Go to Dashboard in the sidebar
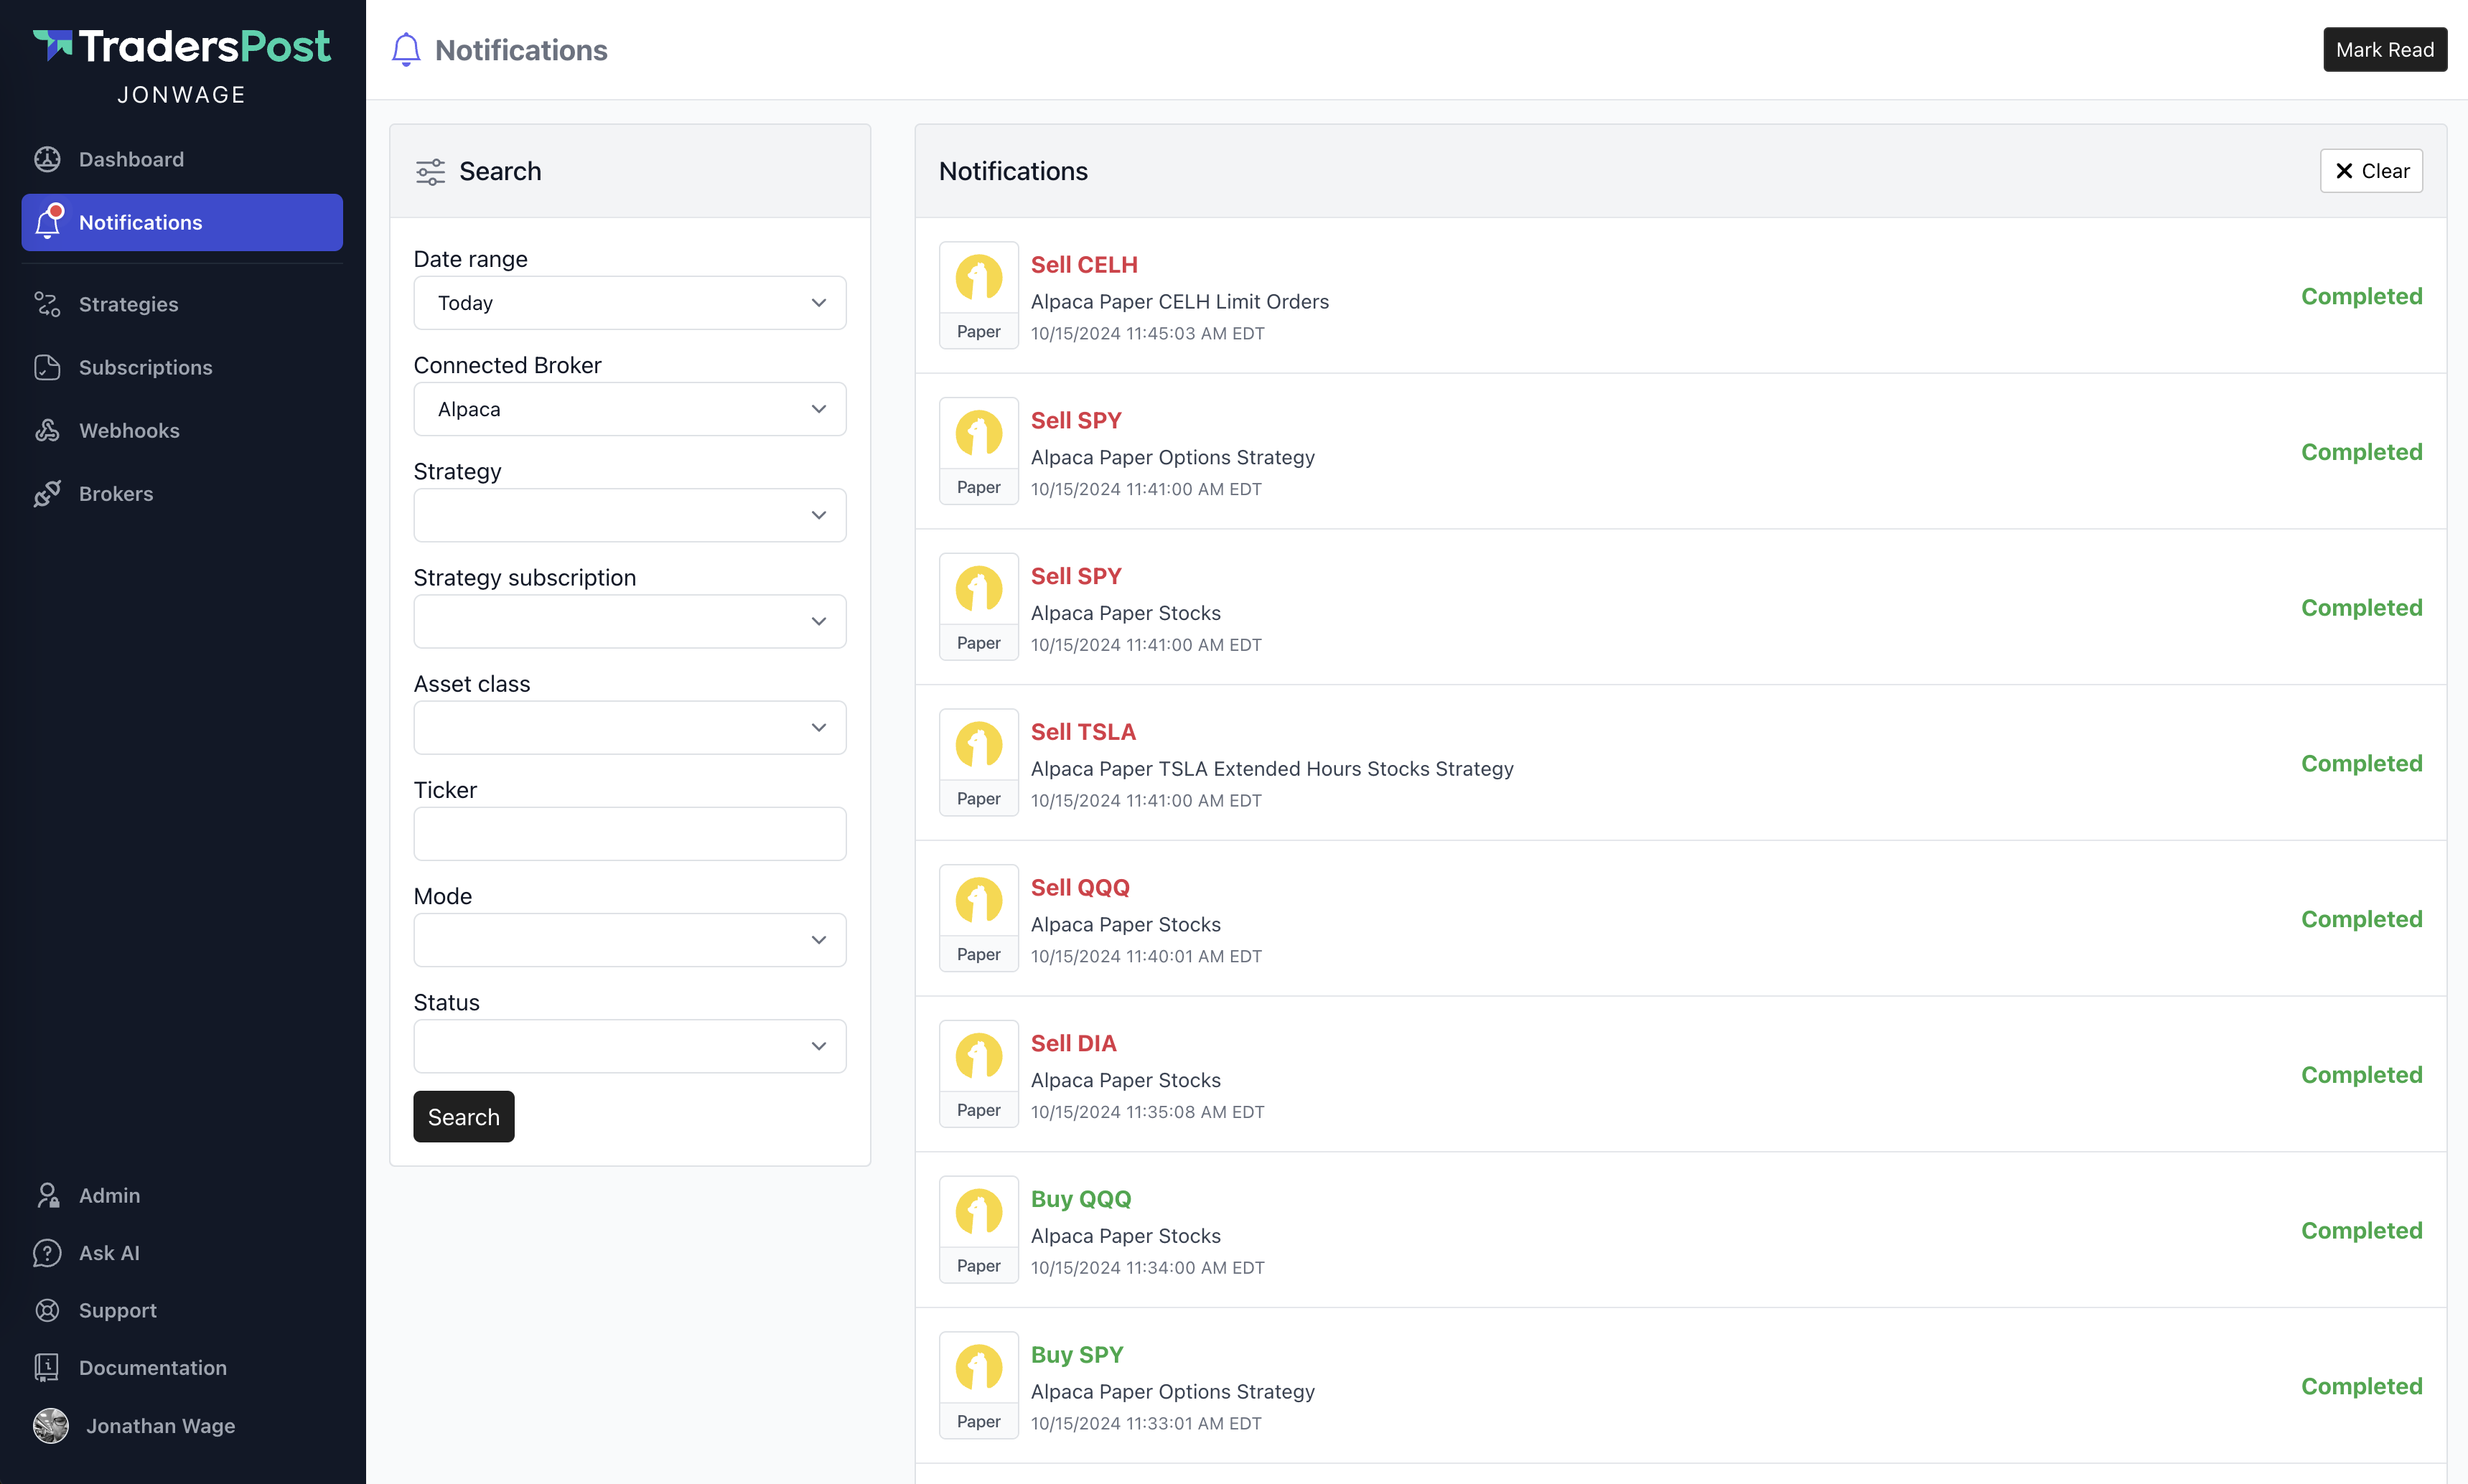2468x1484 pixels. click(x=182, y=159)
